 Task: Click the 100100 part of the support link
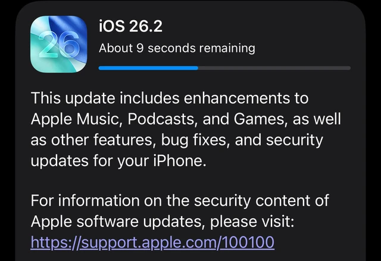[x=248, y=242]
